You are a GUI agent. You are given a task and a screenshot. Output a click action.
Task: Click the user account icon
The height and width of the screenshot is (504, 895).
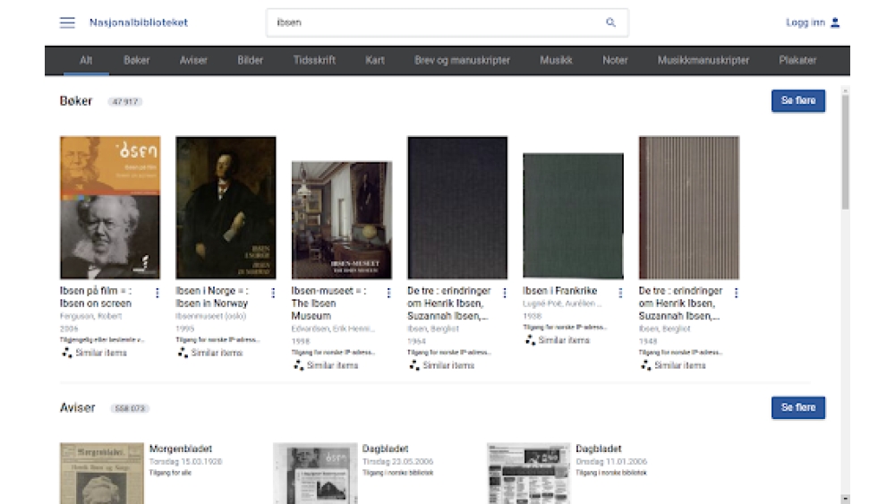point(835,22)
